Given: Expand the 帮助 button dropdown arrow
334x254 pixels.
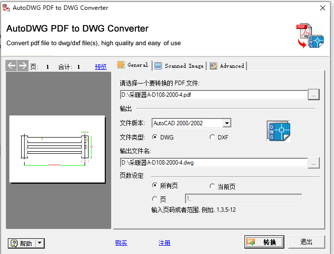Looking at the screenshot, I should pos(40,243).
